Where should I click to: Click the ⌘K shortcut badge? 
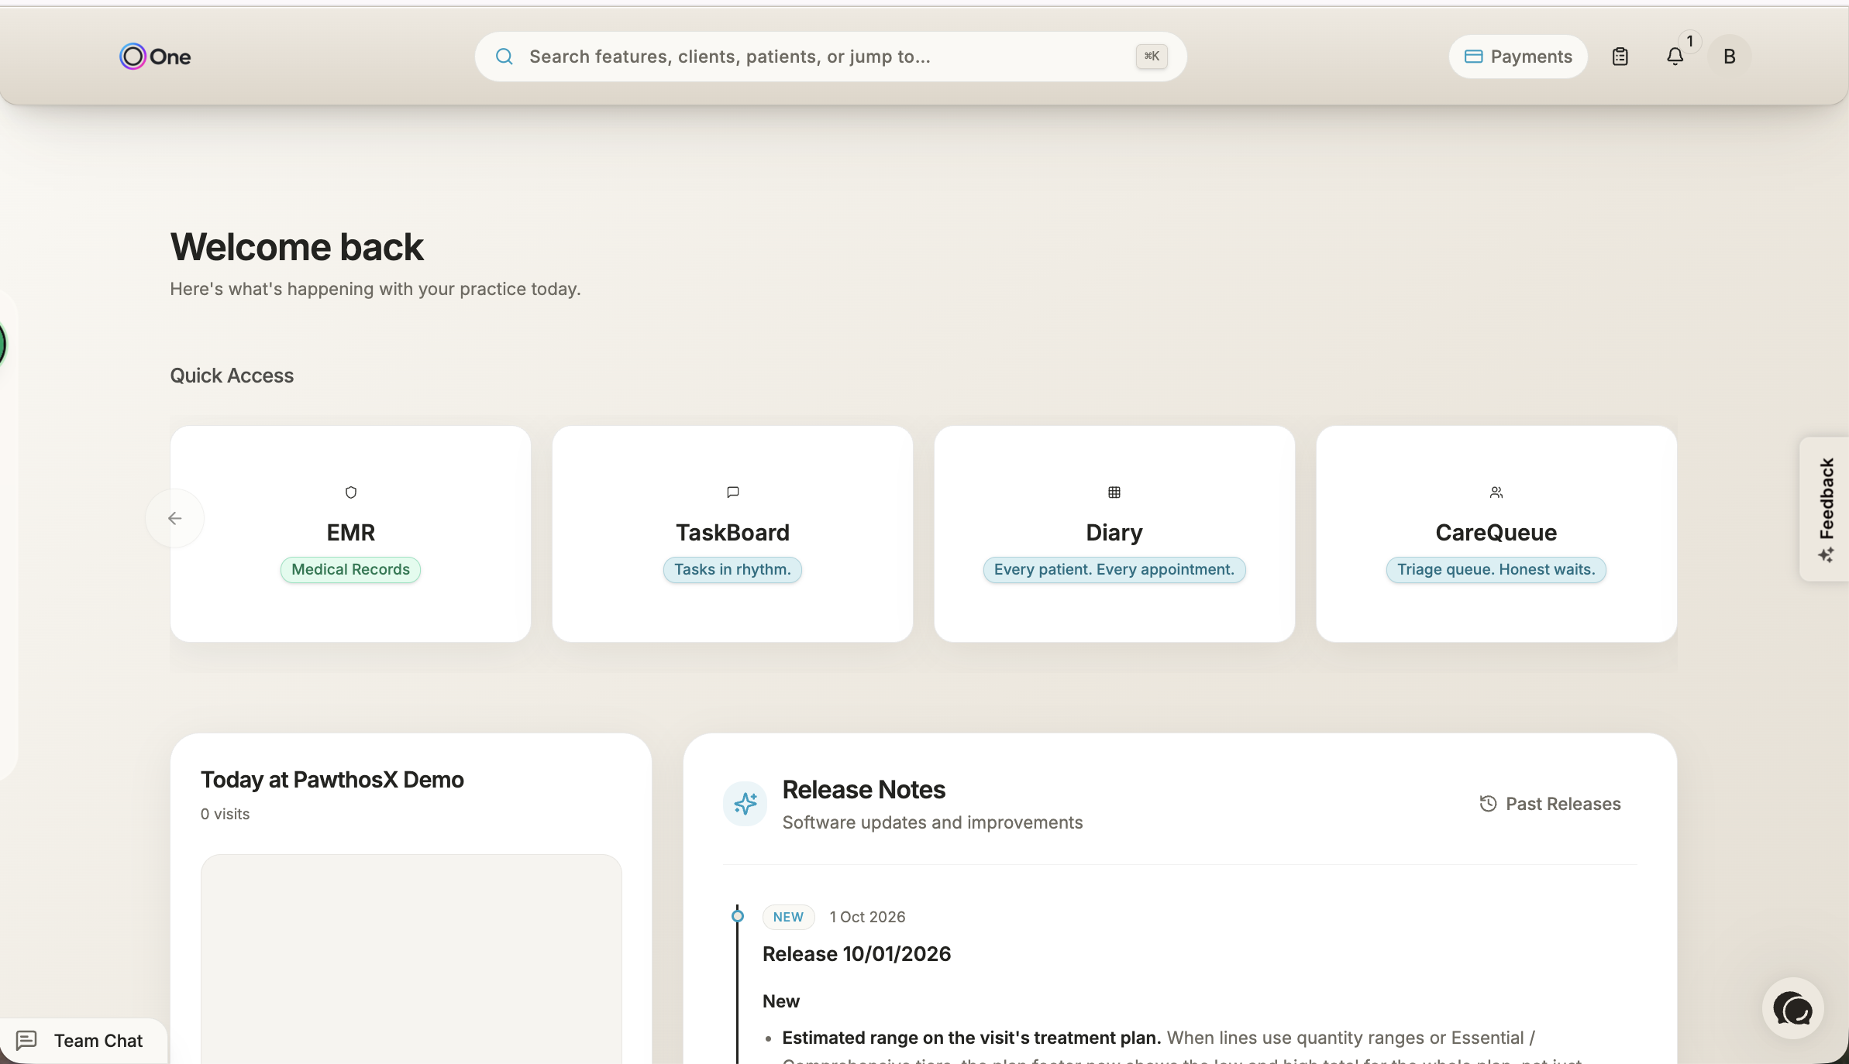(1152, 57)
